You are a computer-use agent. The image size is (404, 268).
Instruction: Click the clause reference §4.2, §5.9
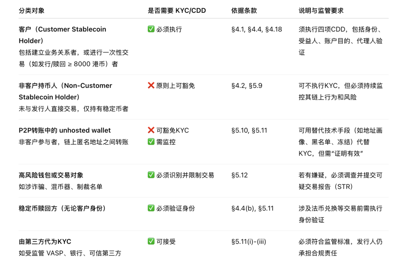[x=247, y=86]
